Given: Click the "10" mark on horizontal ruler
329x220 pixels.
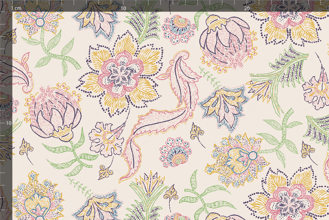Looking at the screenshot, I should 123,8.
